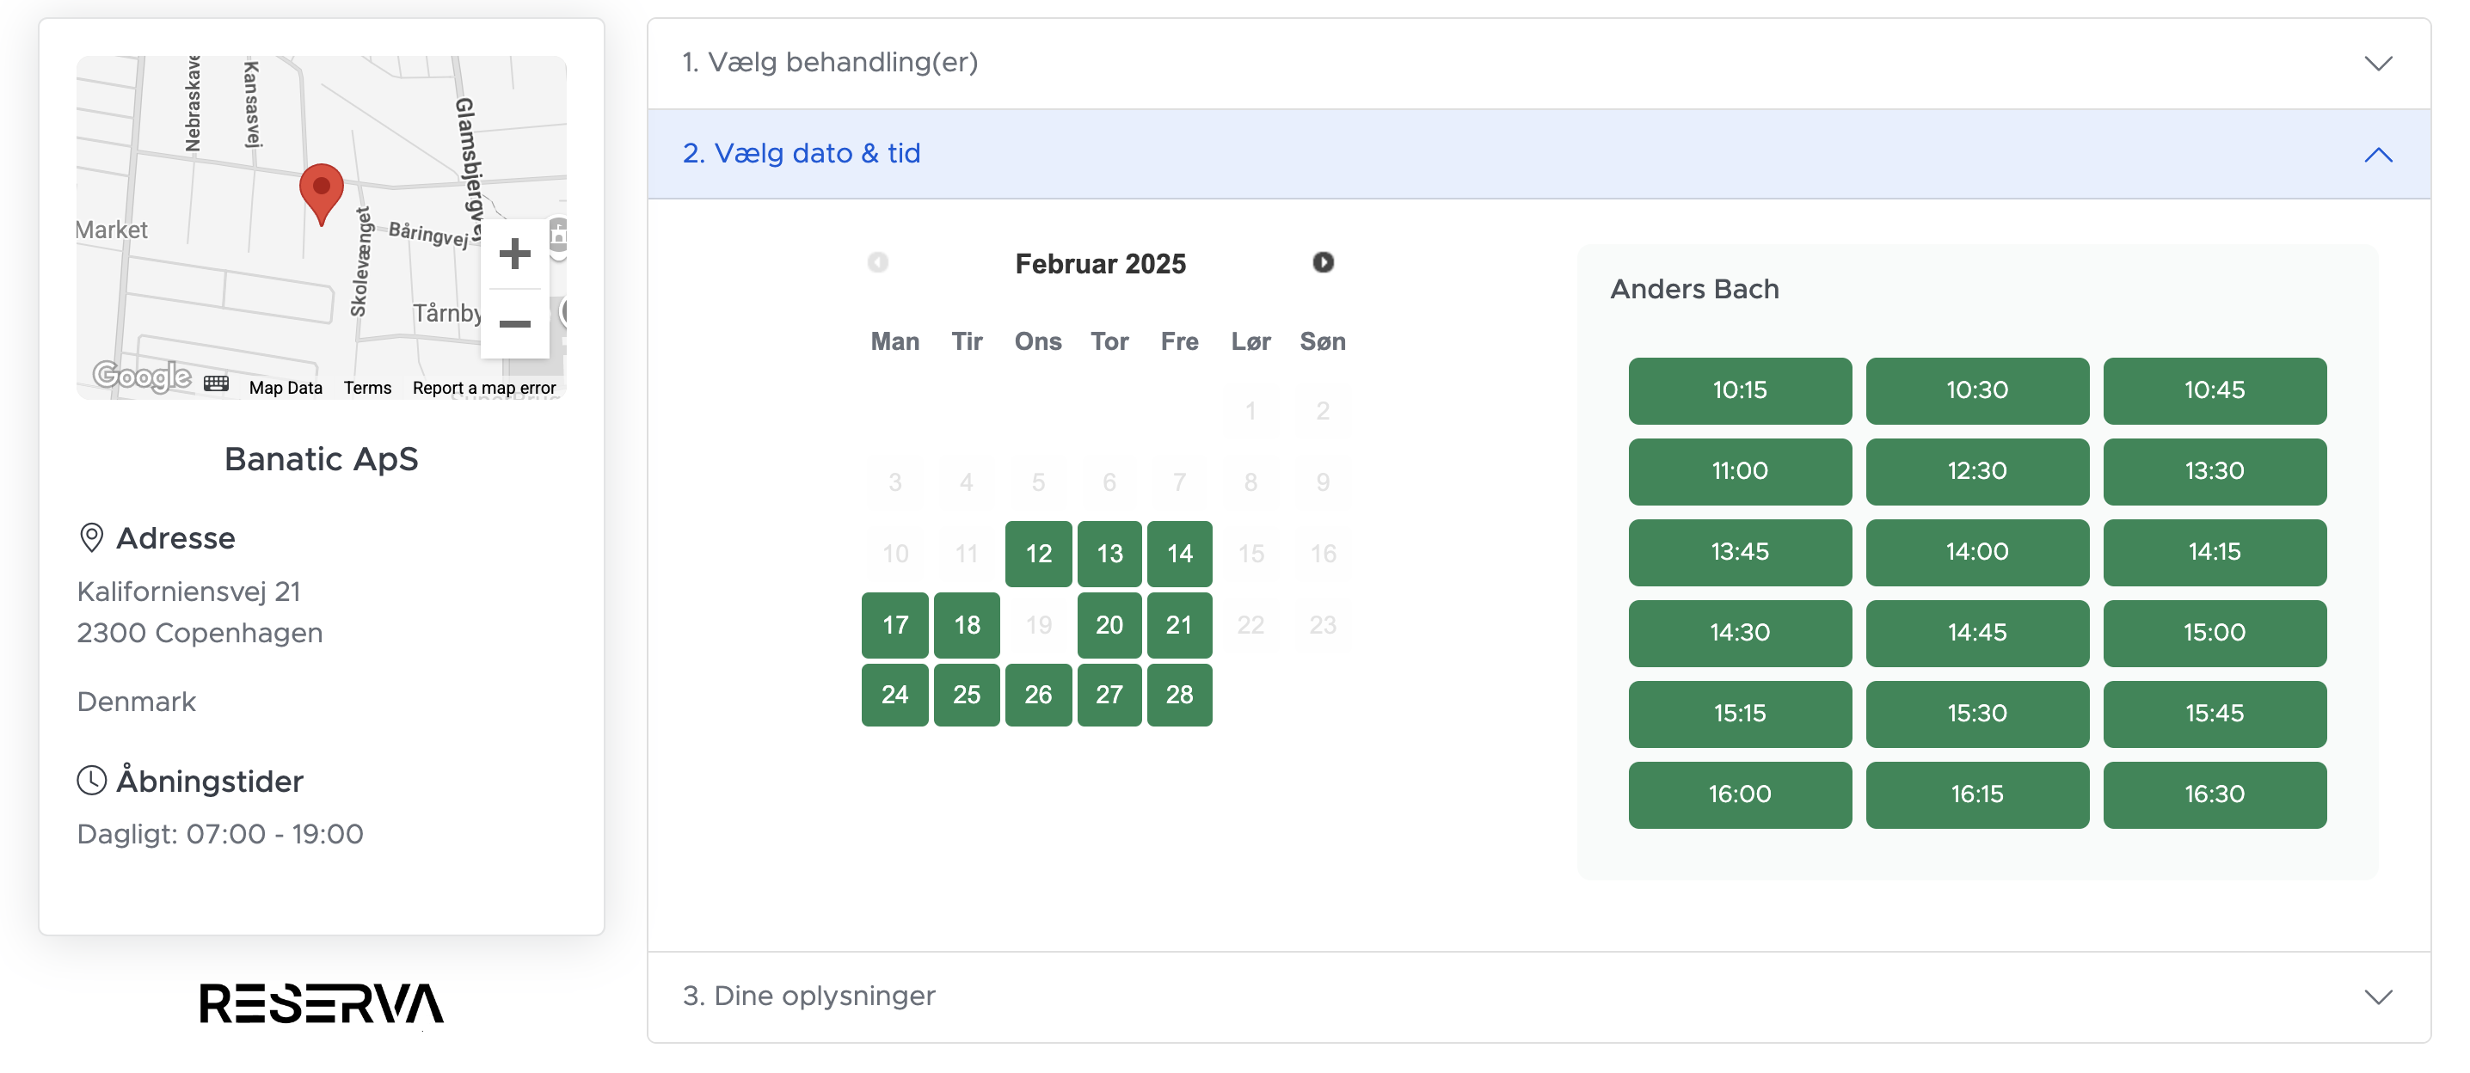
Task: Choose the 14:15 time slot
Action: (x=2214, y=552)
